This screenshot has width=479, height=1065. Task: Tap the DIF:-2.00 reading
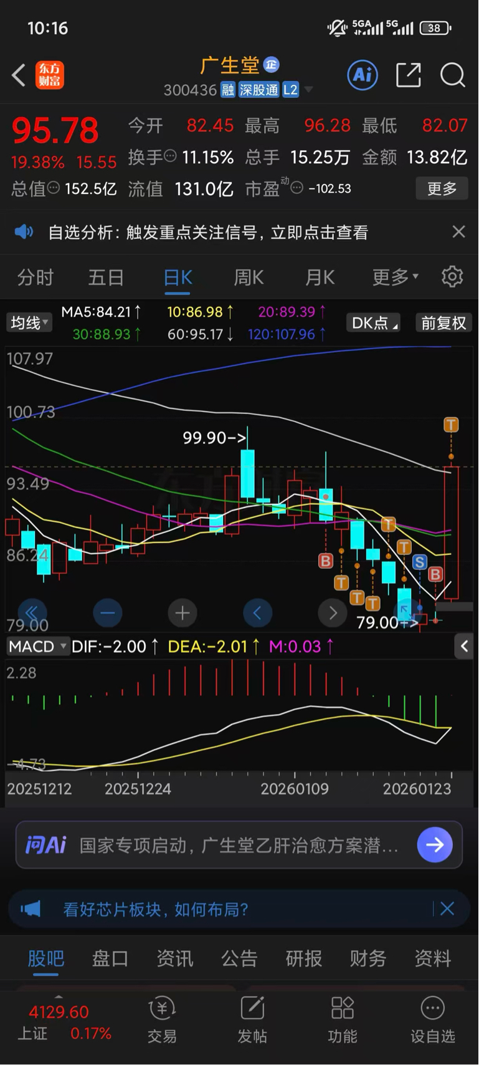pos(115,647)
